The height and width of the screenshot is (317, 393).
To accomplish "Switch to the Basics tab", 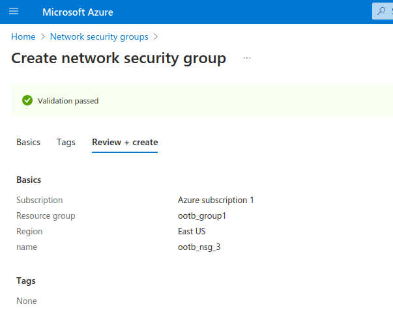I will click(x=28, y=142).
